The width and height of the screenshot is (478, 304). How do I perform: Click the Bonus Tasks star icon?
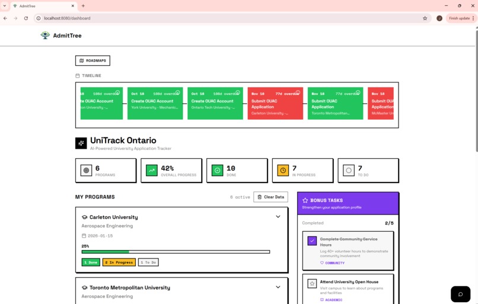click(305, 200)
